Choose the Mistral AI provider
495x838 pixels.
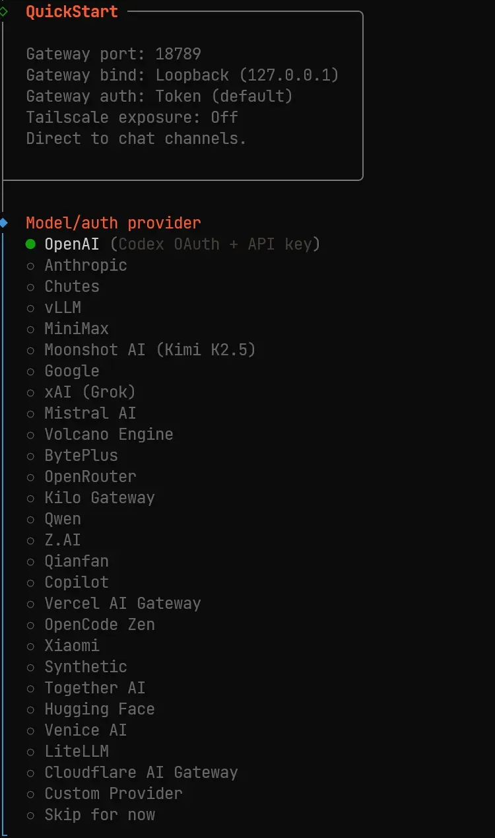click(90, 413)
